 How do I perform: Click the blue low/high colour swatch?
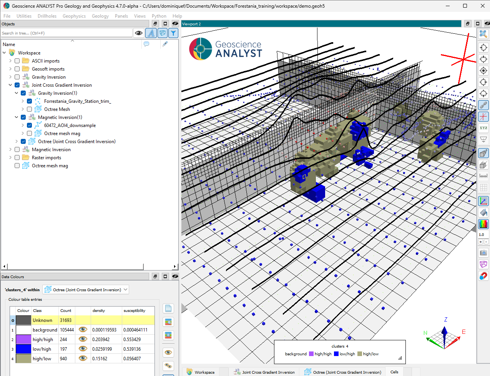tap(23, 349)
